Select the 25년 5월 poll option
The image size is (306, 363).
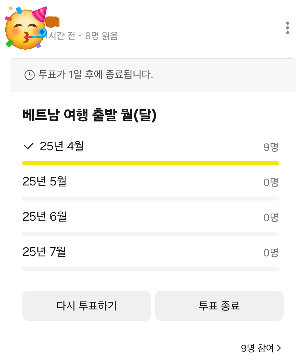coord(44,181)
